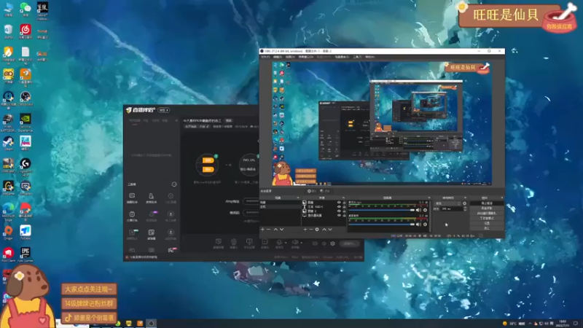This screenshot has height=328, width=583.
Task: Toggle visibility of 显示器采集 source
Action: (x=339, y=215)
